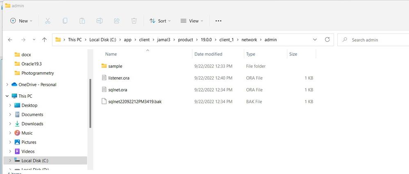The image size is (409, 174).
Task: Click the Paste clipboard icon
Action: pos(82,21)
